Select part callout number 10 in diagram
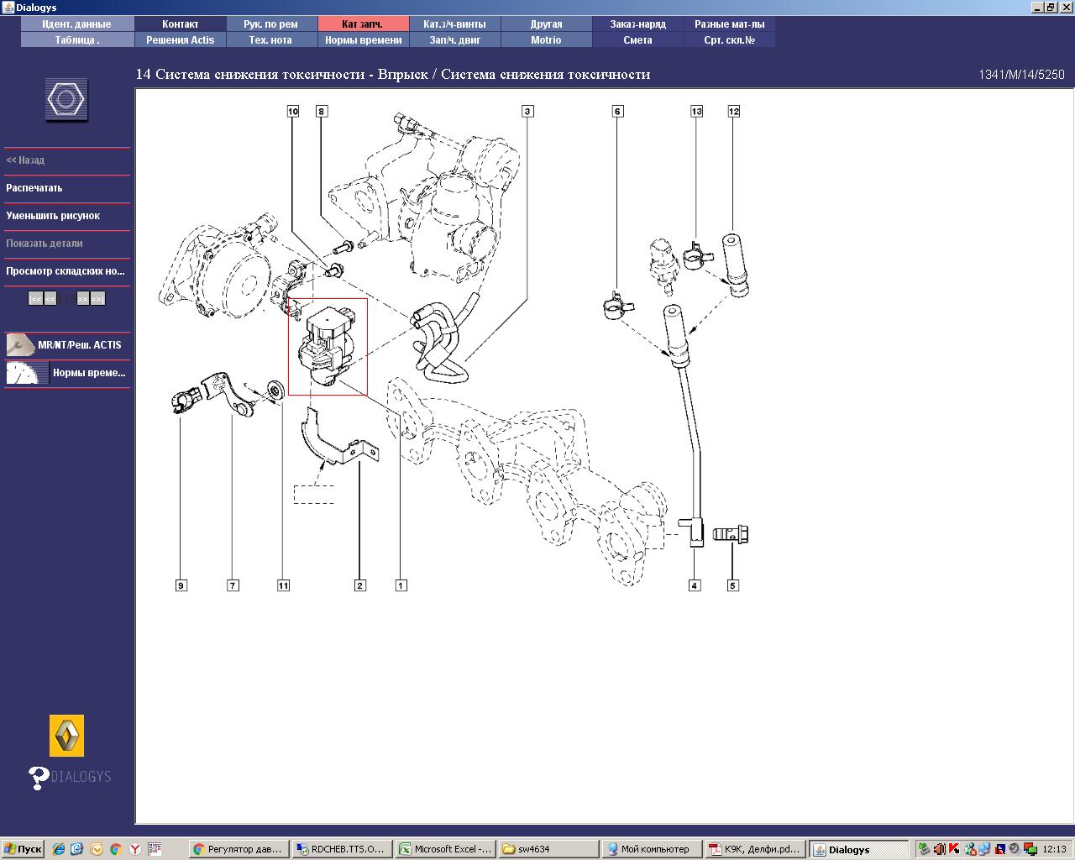Screen dimensions: 1075x860 click(x=293, y=111)
